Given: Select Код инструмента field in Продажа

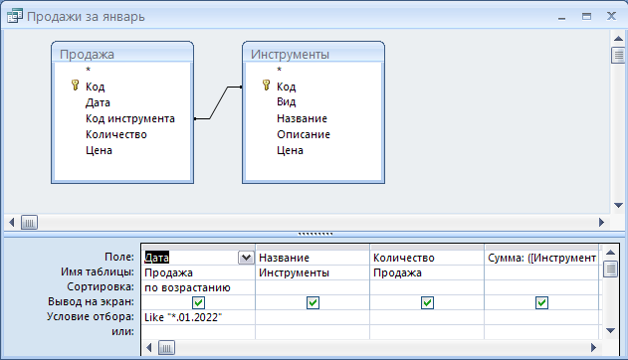Looking at the screenshot, I should click(130, 118).
